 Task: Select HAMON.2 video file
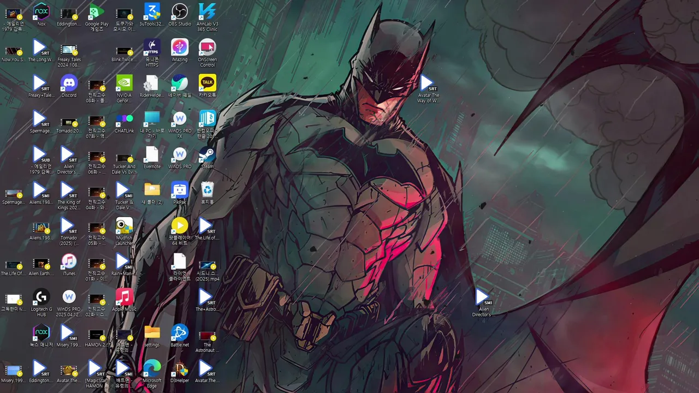point(97,336)
